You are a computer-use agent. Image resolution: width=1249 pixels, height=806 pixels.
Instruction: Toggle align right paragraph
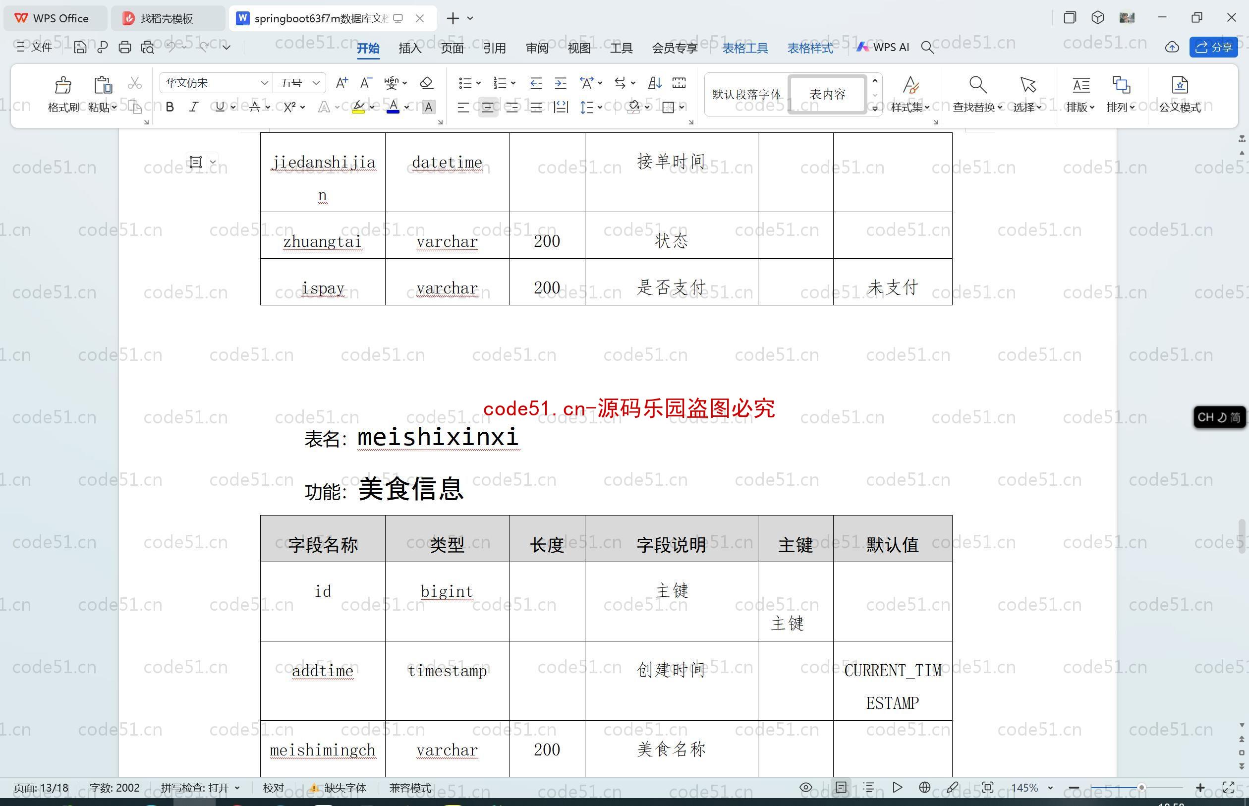tap(511, 107)
